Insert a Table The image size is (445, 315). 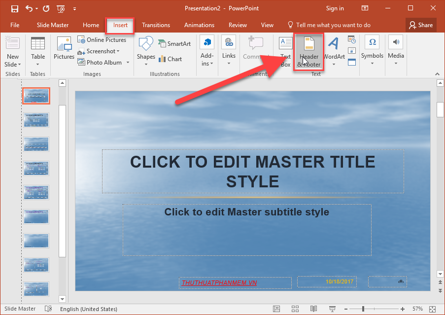[38, 51]
